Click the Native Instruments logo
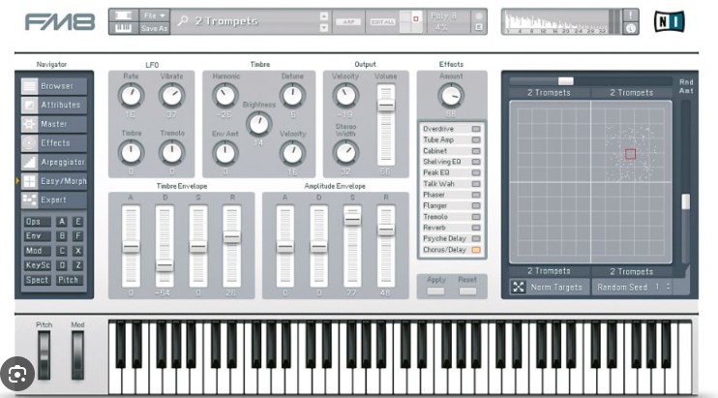Image resolution: width=718 pixels, height=398 pixels. pos(669,21)
